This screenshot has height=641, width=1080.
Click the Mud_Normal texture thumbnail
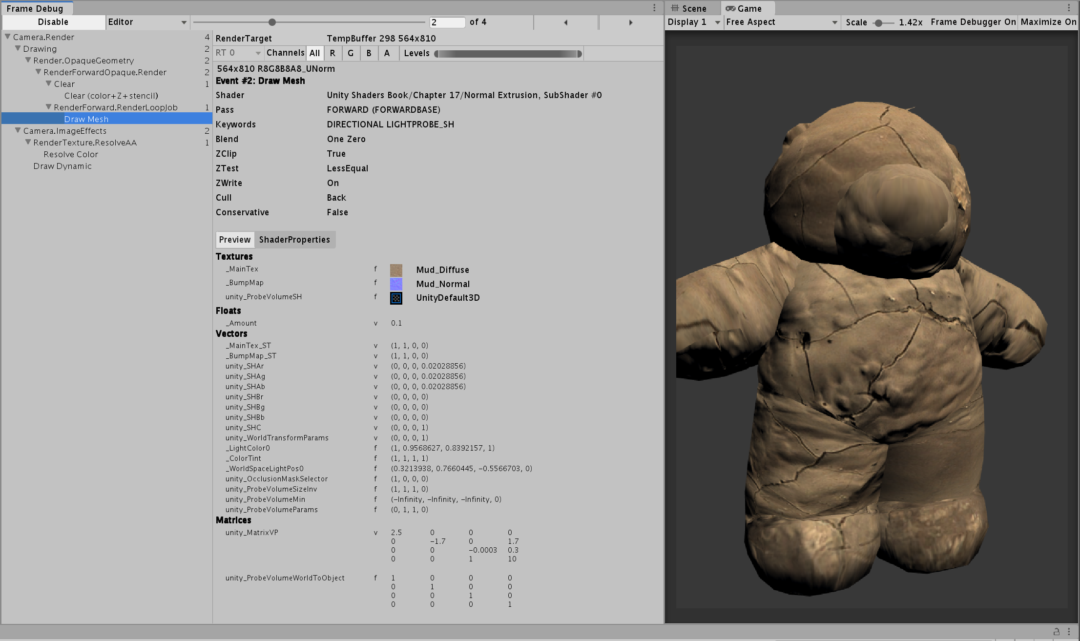tap(396, 284)
